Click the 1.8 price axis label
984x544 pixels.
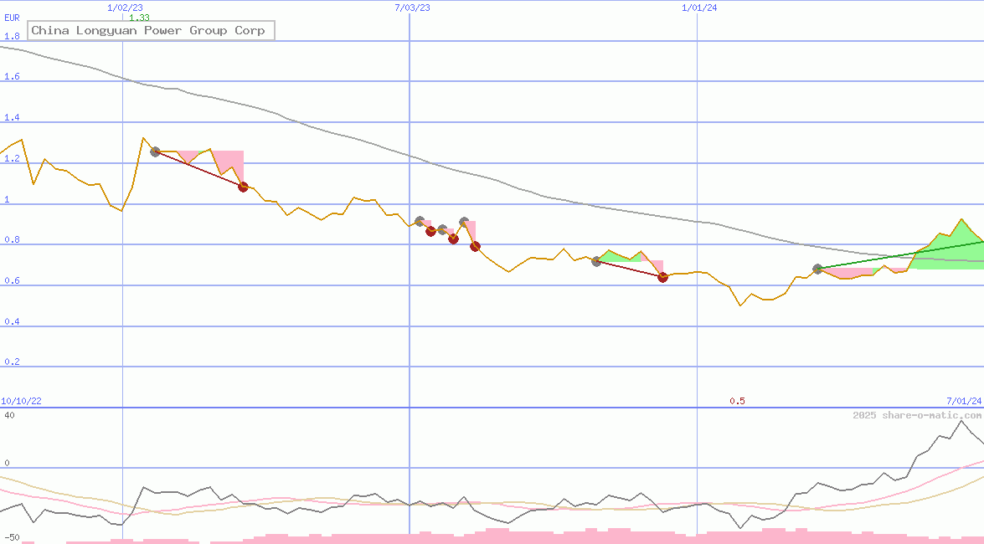12,37
